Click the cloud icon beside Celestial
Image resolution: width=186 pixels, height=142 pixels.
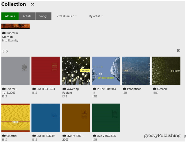(x=4, y=136)
